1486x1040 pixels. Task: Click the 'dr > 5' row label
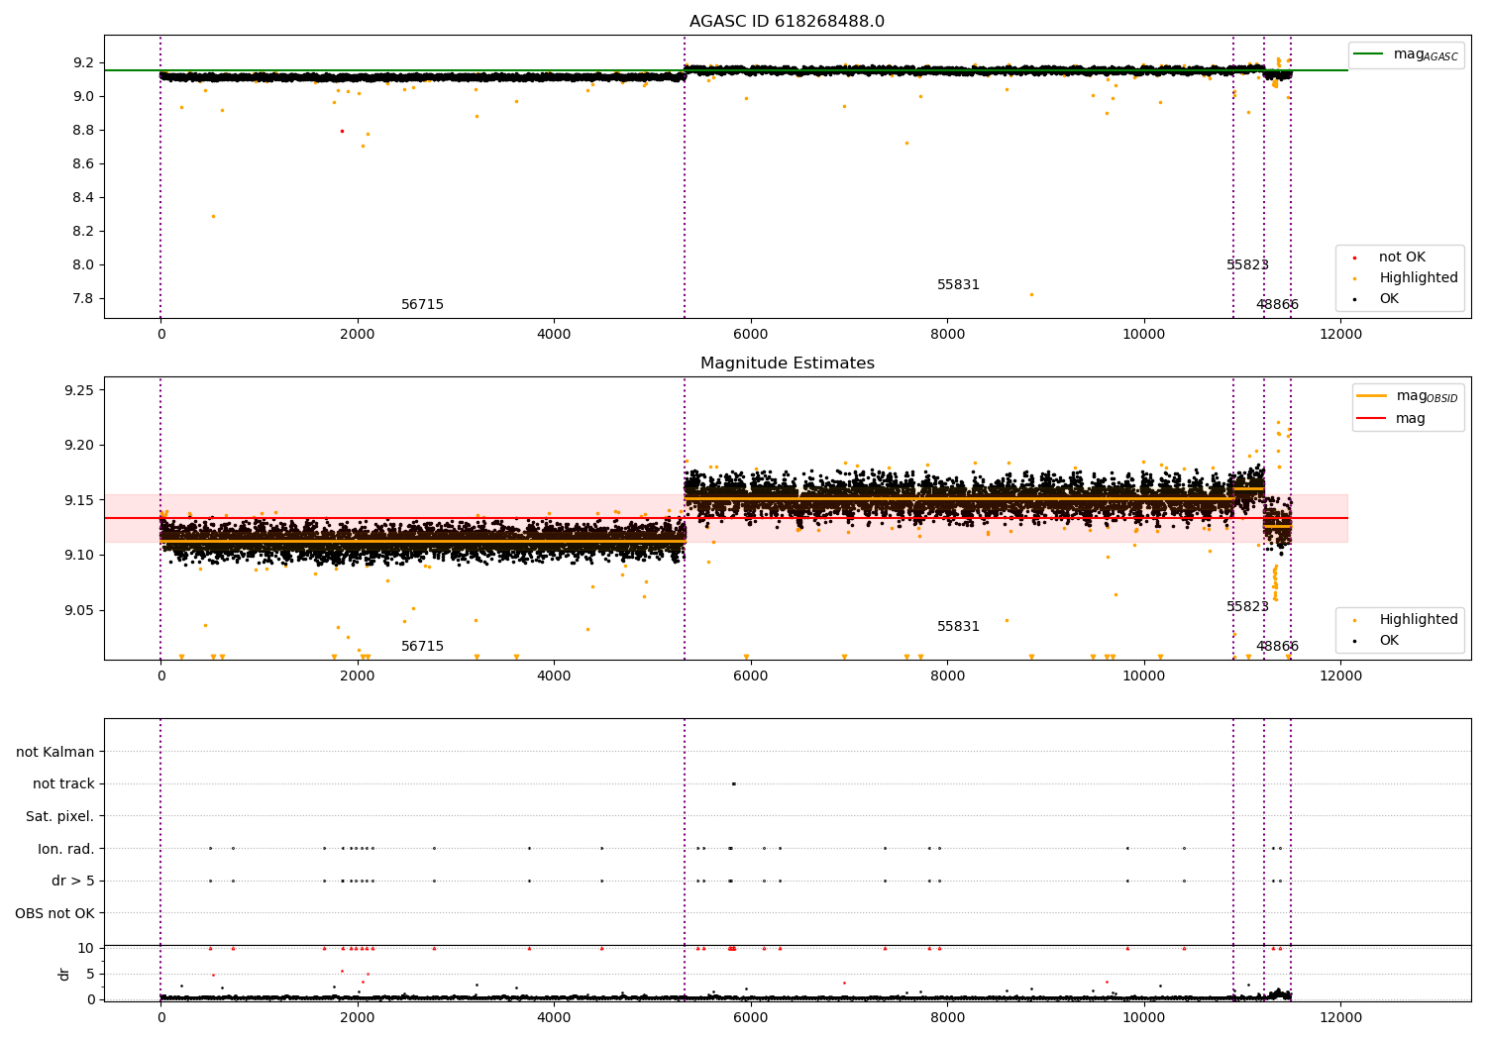(x=73, y=881)
